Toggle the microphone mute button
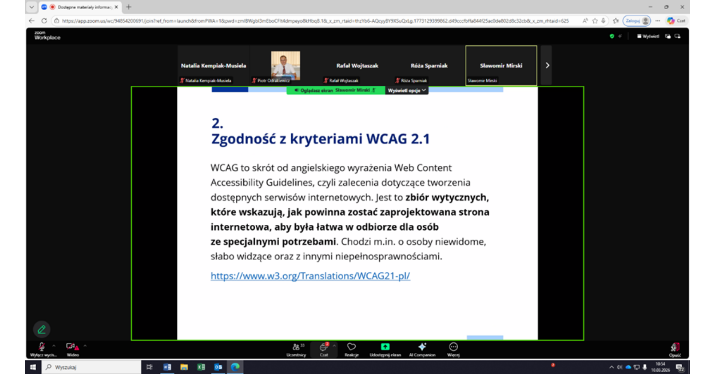The height and width of the screenshot is (374, 715). (x=42, y=347)
